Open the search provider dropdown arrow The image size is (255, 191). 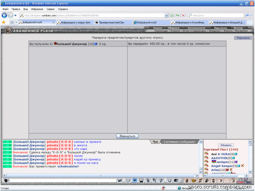point(251,15)
